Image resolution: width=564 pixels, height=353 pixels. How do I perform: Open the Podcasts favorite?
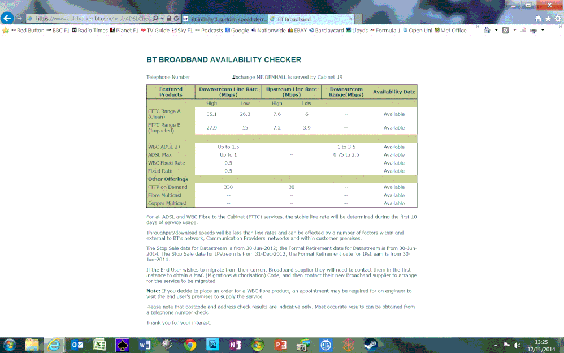point(209,30)
